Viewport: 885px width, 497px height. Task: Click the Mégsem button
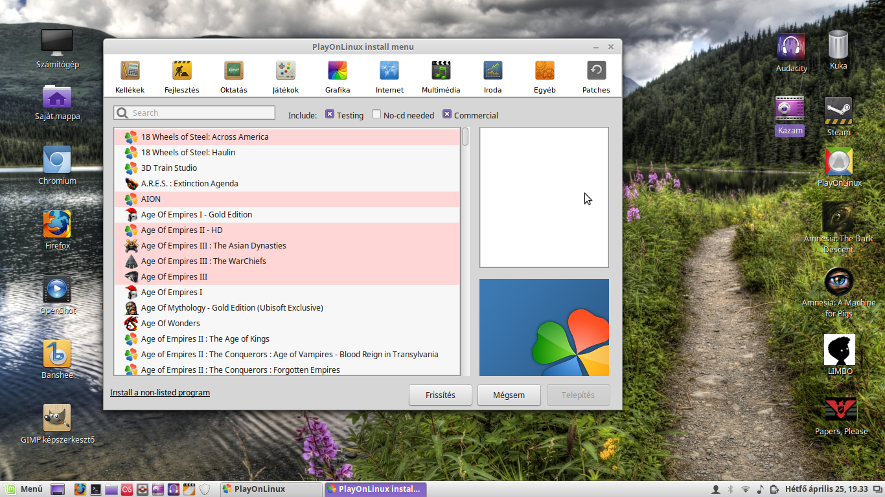509,395
